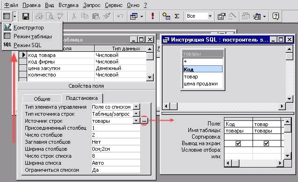
Task: Select Код in товары field list
Action: 203,70
